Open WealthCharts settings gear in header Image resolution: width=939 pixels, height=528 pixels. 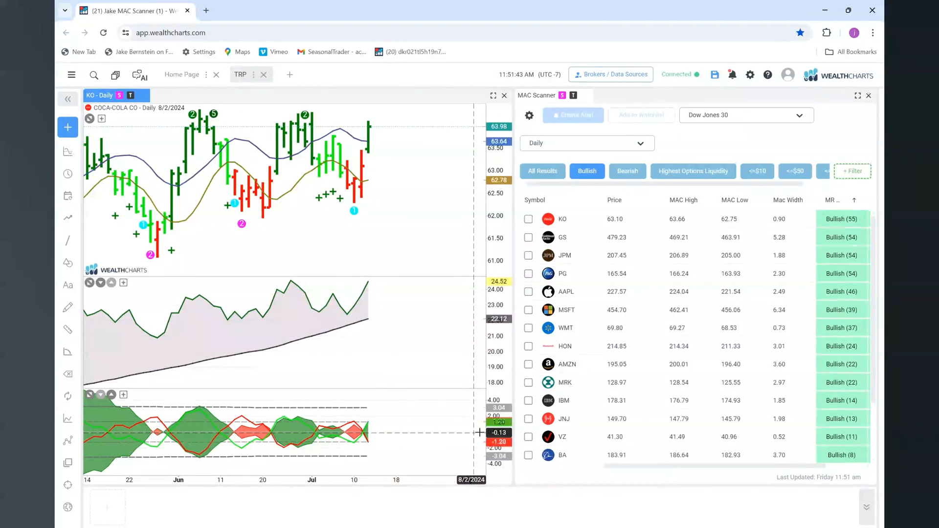pos(750,75)
